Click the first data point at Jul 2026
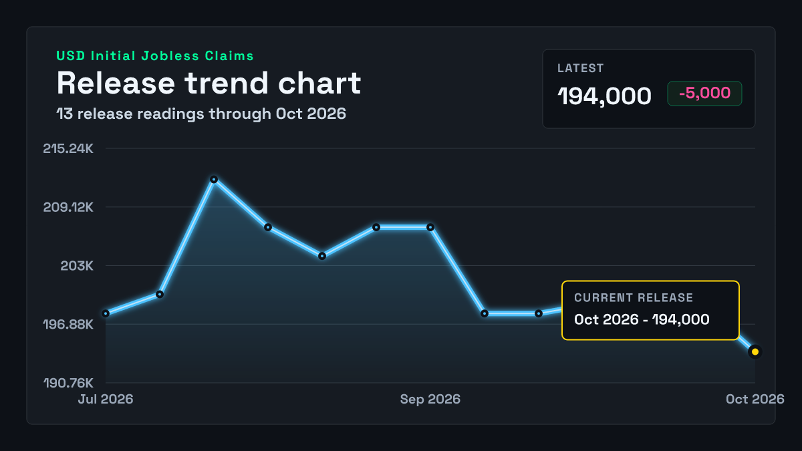Screen dimensions: 802x451 click(106, 313)
